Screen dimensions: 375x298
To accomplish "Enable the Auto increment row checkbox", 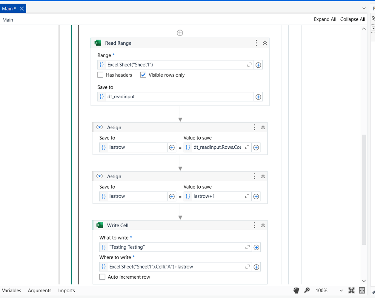I will (102, 277).
